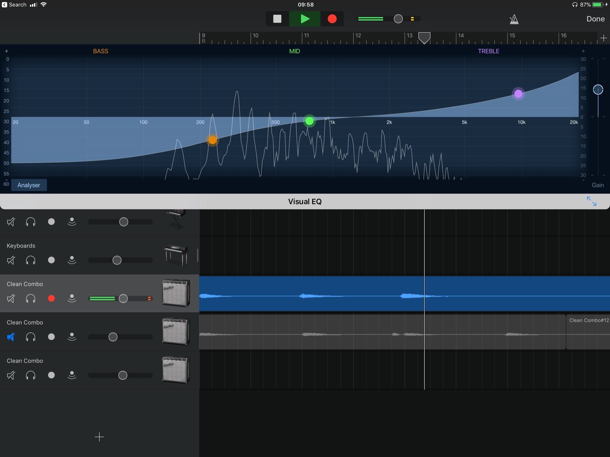Click input monitoring icon on Keyboards track

[x=72, y=260]
